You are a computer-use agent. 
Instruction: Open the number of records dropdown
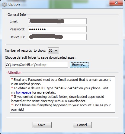[x=53, y=50]
